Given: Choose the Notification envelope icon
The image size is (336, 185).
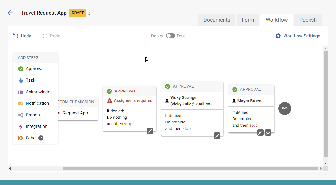Looking at the screenshot, I should [21, 103].
